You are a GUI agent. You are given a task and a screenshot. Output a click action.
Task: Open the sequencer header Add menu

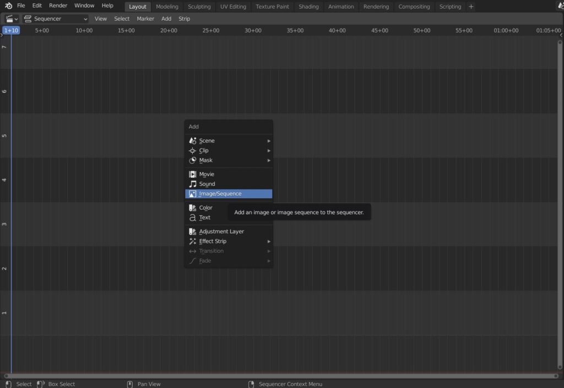click(166, 19)
